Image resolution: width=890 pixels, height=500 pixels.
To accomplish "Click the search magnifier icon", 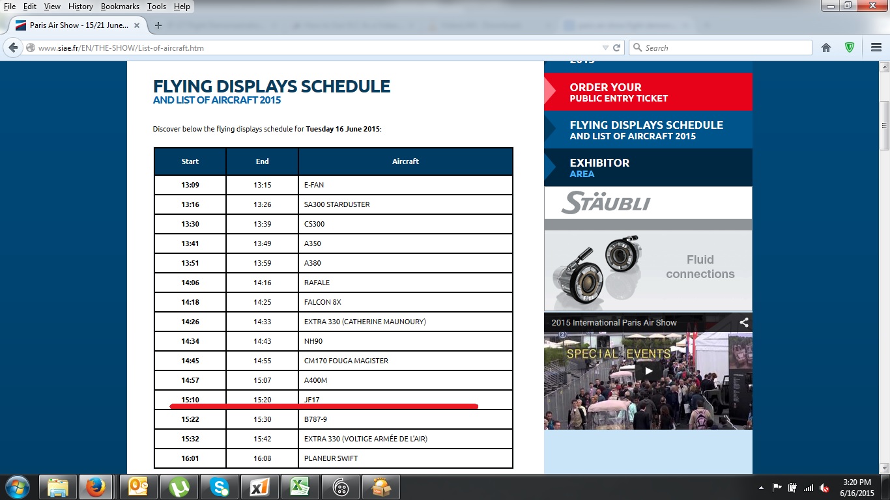I will coord(638,48).
